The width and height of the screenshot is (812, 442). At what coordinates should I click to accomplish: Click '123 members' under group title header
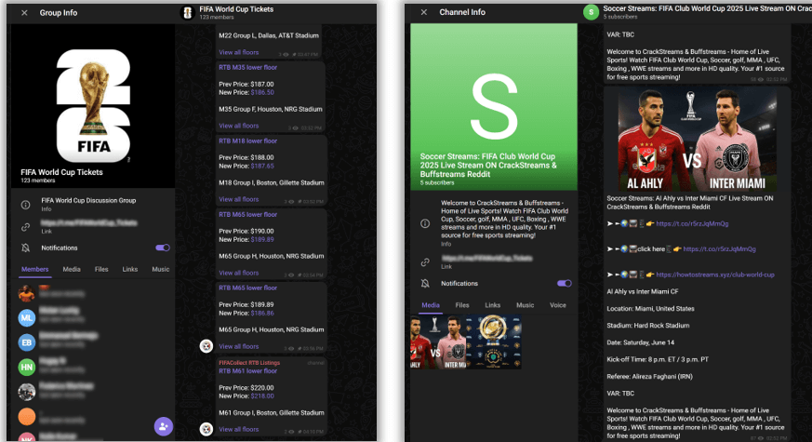(217, 17)
